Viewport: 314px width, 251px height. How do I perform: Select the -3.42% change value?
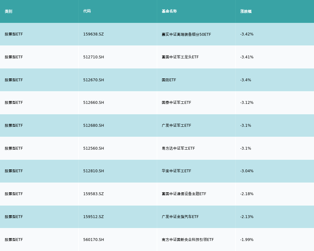tap(247, 34)
